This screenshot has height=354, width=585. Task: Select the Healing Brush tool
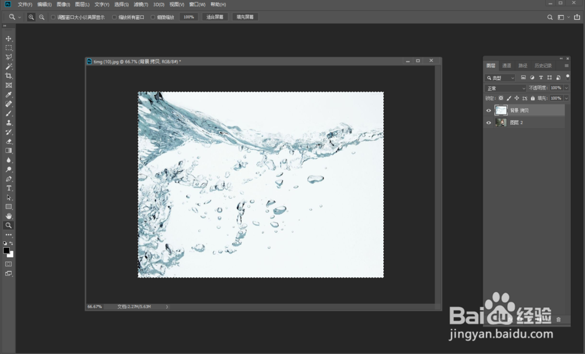pyautogui.click(x=9, y=104)
